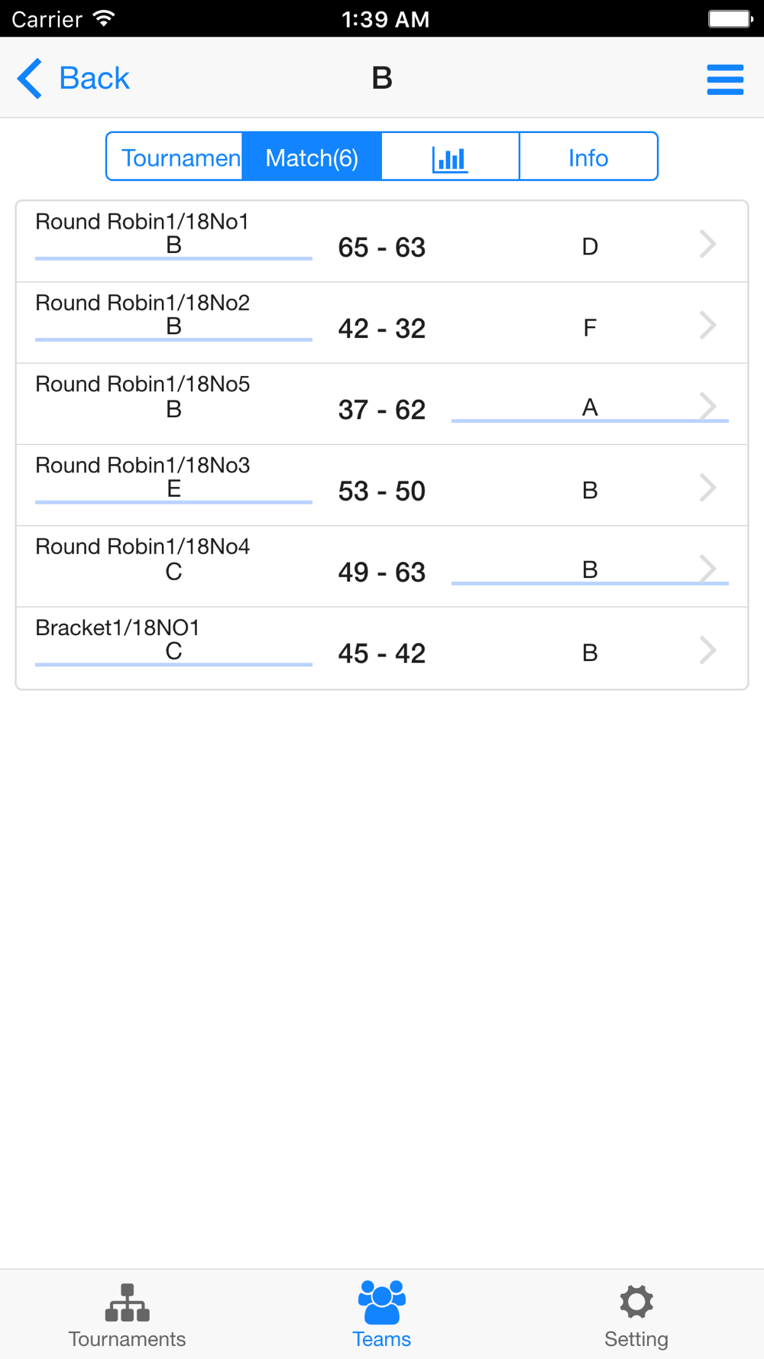Switch to the bar chart statistics tab
This screenshot has height=1359, width=764.
[450, 157]
